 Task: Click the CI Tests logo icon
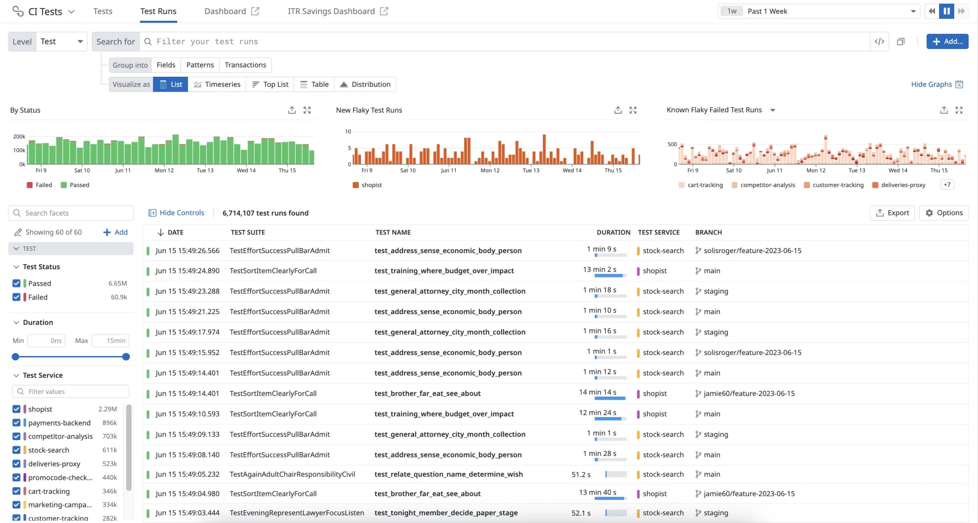pyautogui.click(x=18, y=11)
